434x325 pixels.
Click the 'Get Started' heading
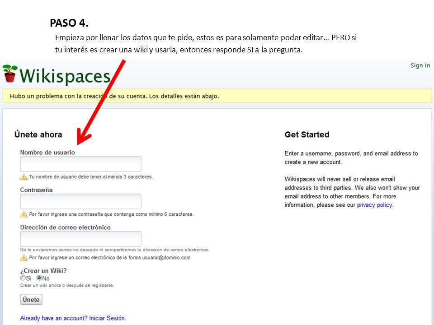307,135
